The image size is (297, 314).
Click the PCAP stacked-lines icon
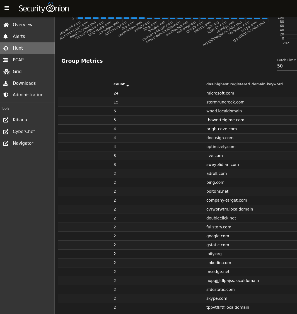[6, 60]
